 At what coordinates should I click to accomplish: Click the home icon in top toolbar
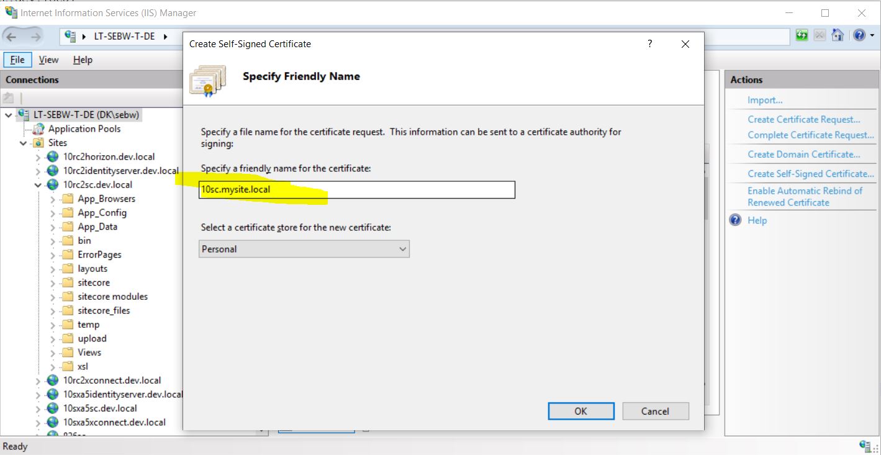[x=838, y=35]
